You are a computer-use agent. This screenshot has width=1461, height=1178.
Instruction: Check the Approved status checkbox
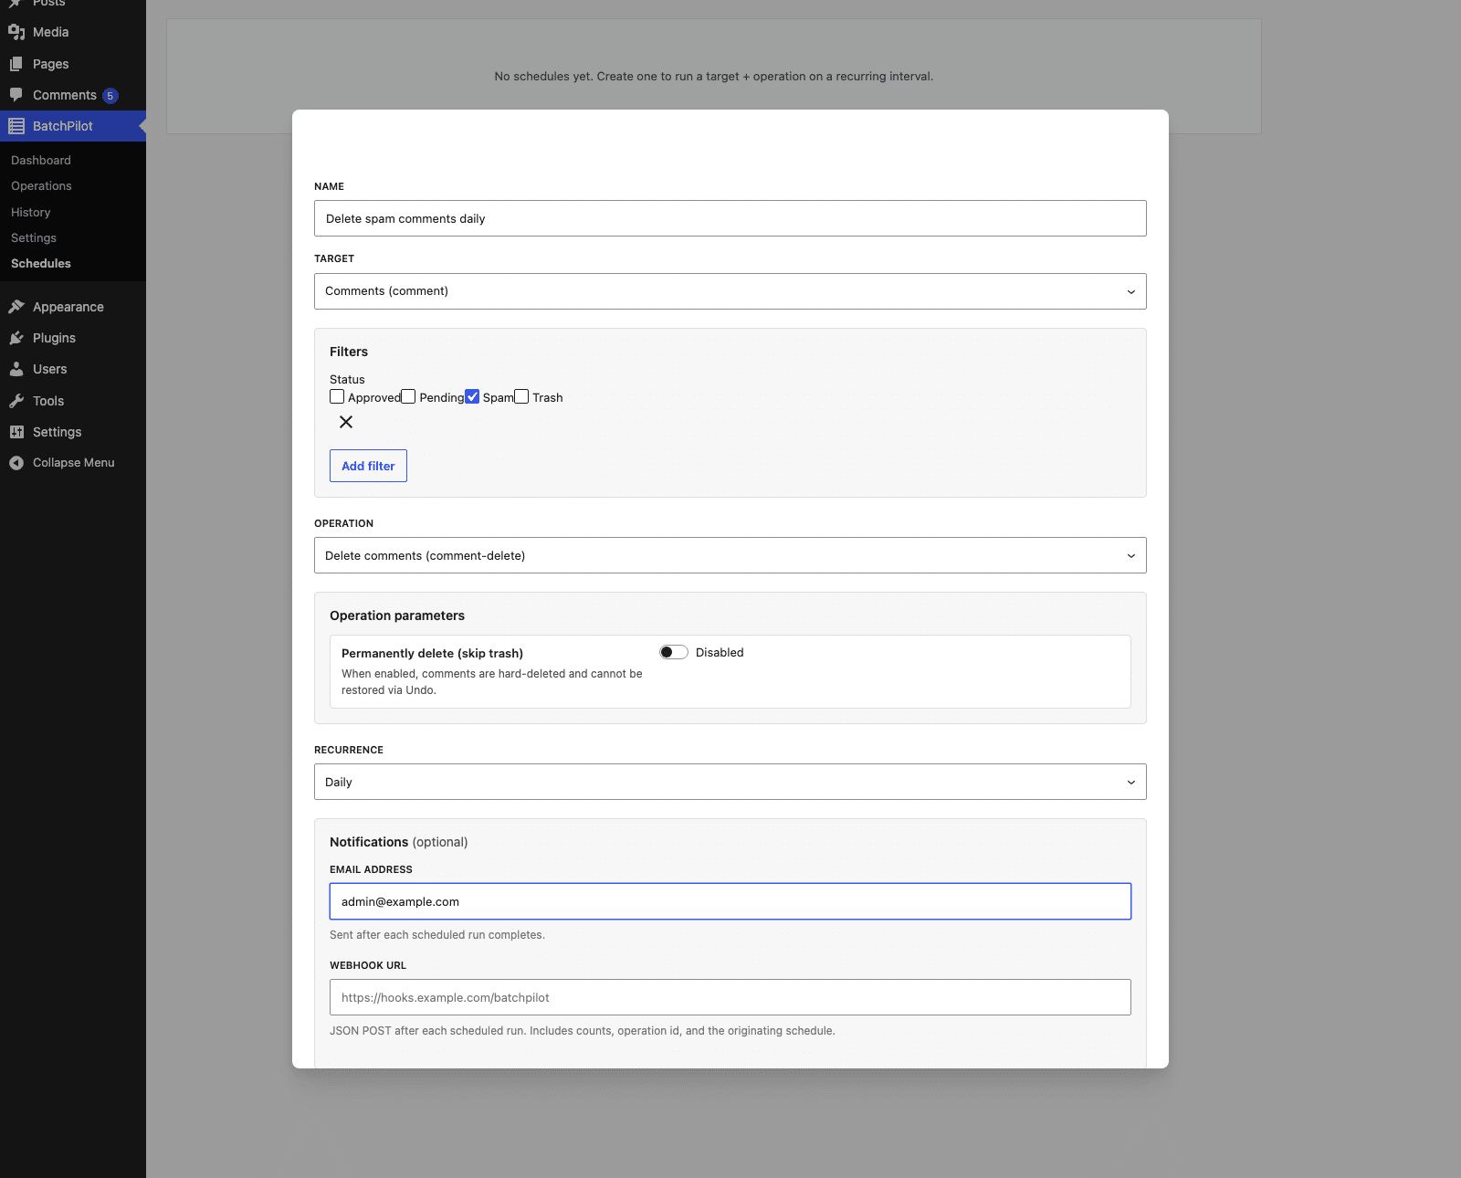coord(337,396)
